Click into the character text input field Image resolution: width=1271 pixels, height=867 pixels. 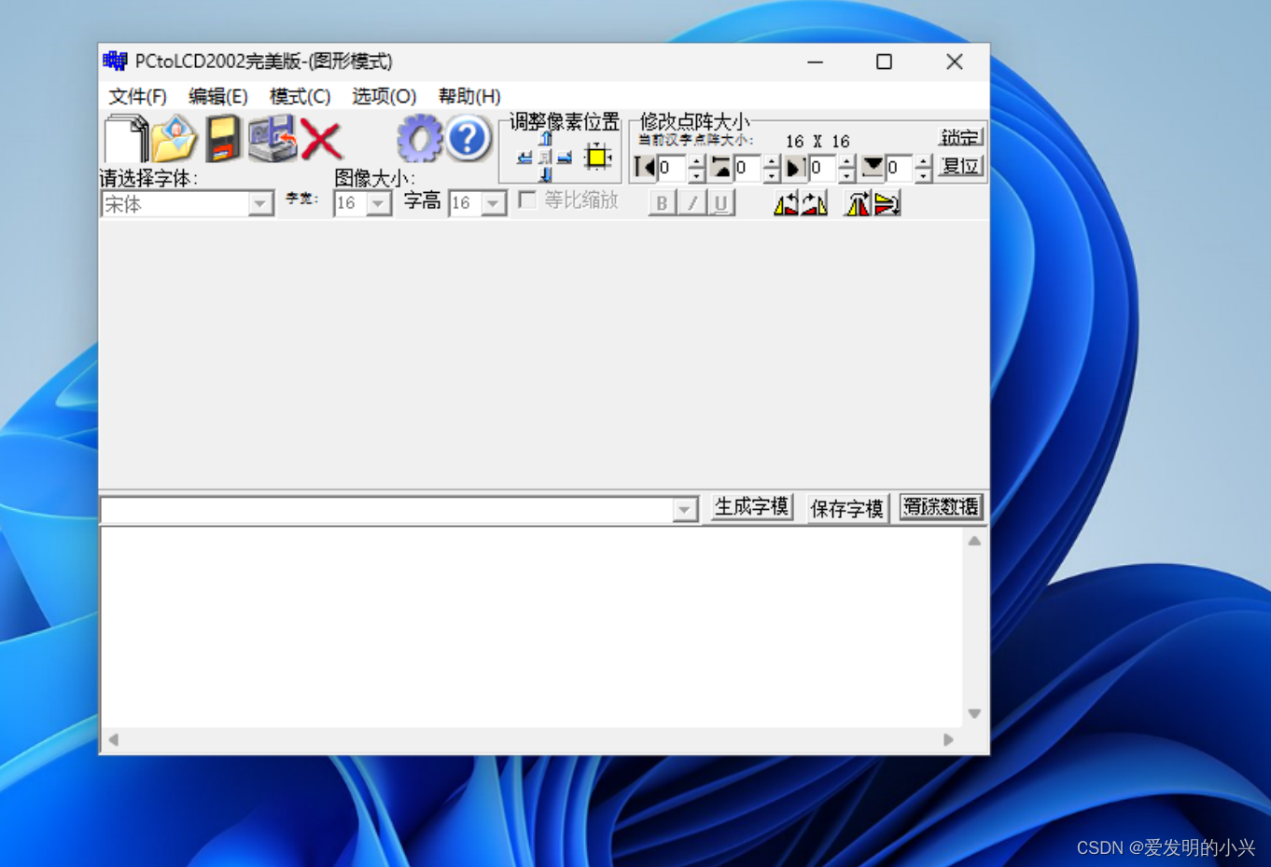coord(387,509)
